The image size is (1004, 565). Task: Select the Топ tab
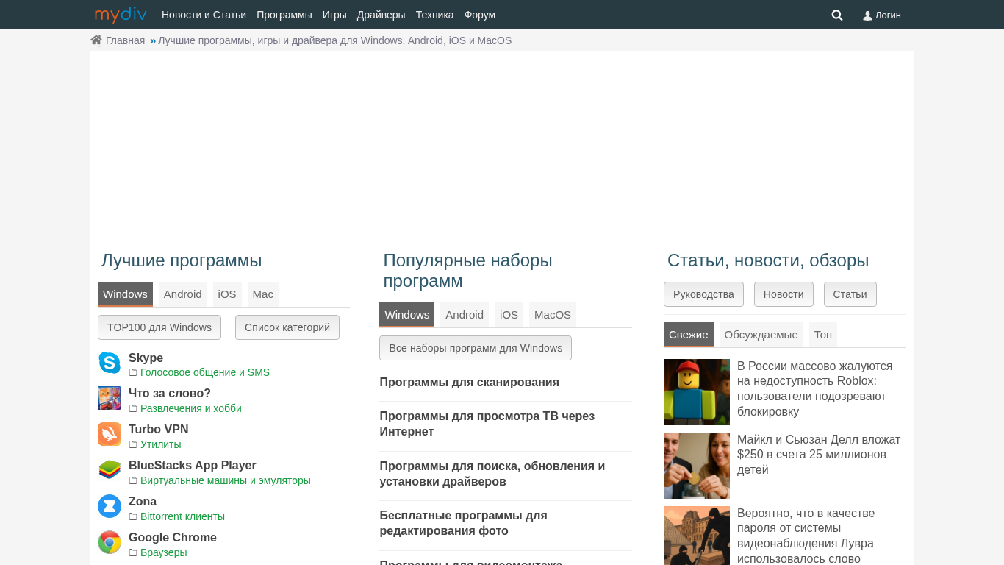823,335
